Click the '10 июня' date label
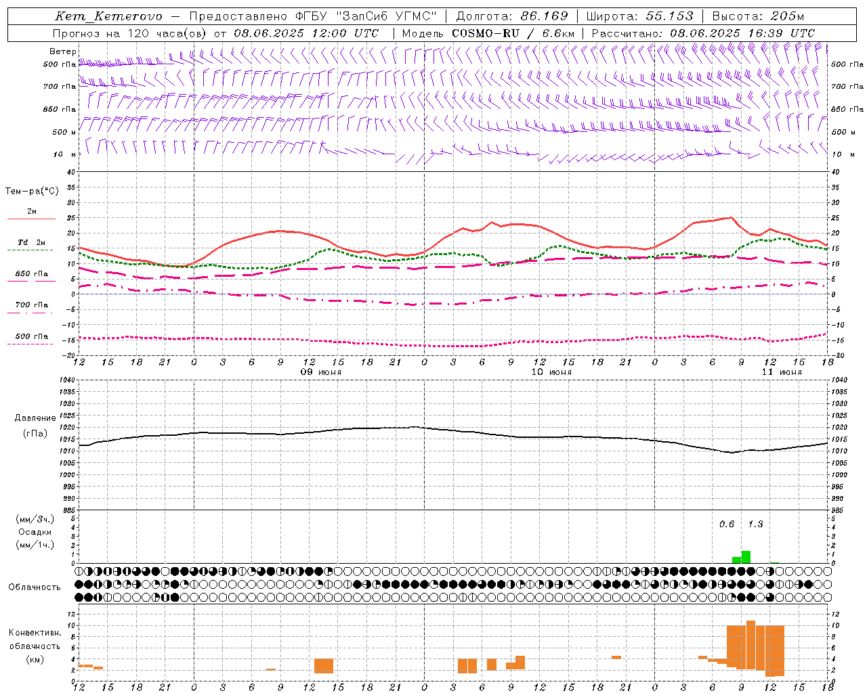 (x=551, y=372)
